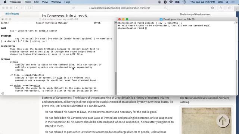Click the underlined 'string' option

coord(14,62)
